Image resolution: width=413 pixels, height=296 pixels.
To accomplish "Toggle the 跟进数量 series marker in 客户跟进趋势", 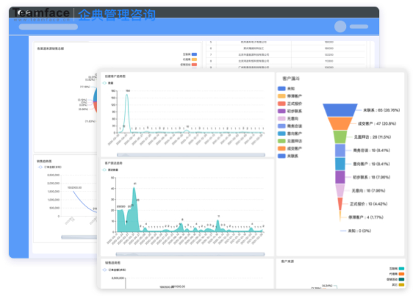I will pos(106,169).
